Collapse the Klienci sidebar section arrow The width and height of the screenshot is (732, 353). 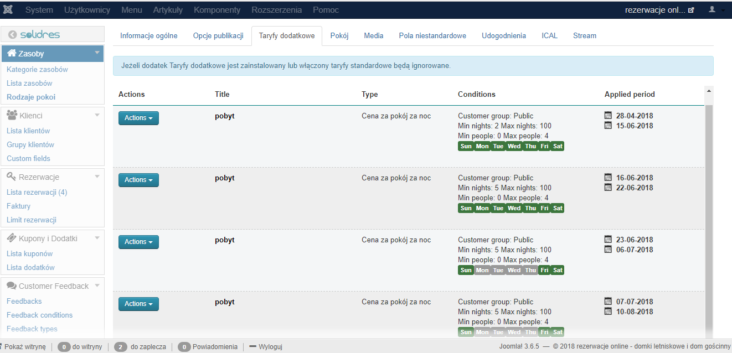[97, 115]
